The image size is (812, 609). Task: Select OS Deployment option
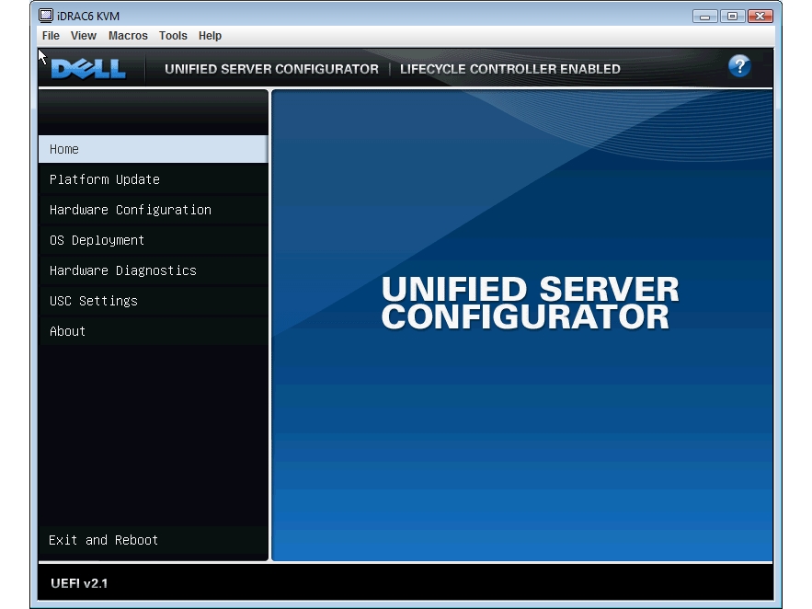[x=154, y=240]
